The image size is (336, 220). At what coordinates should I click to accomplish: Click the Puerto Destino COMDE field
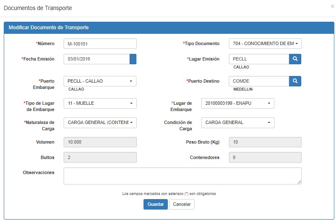pyautogui.click(x=259, y=81)
